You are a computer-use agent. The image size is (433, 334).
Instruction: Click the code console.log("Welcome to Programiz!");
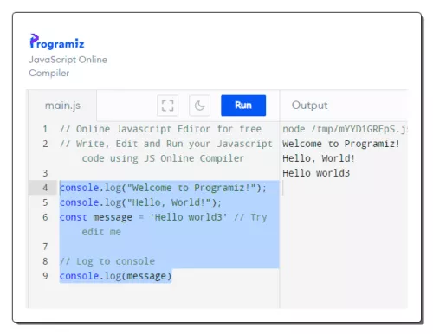tap(163, 188)
